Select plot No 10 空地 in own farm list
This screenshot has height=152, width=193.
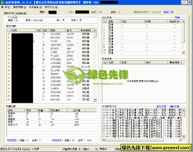[142, 50]
